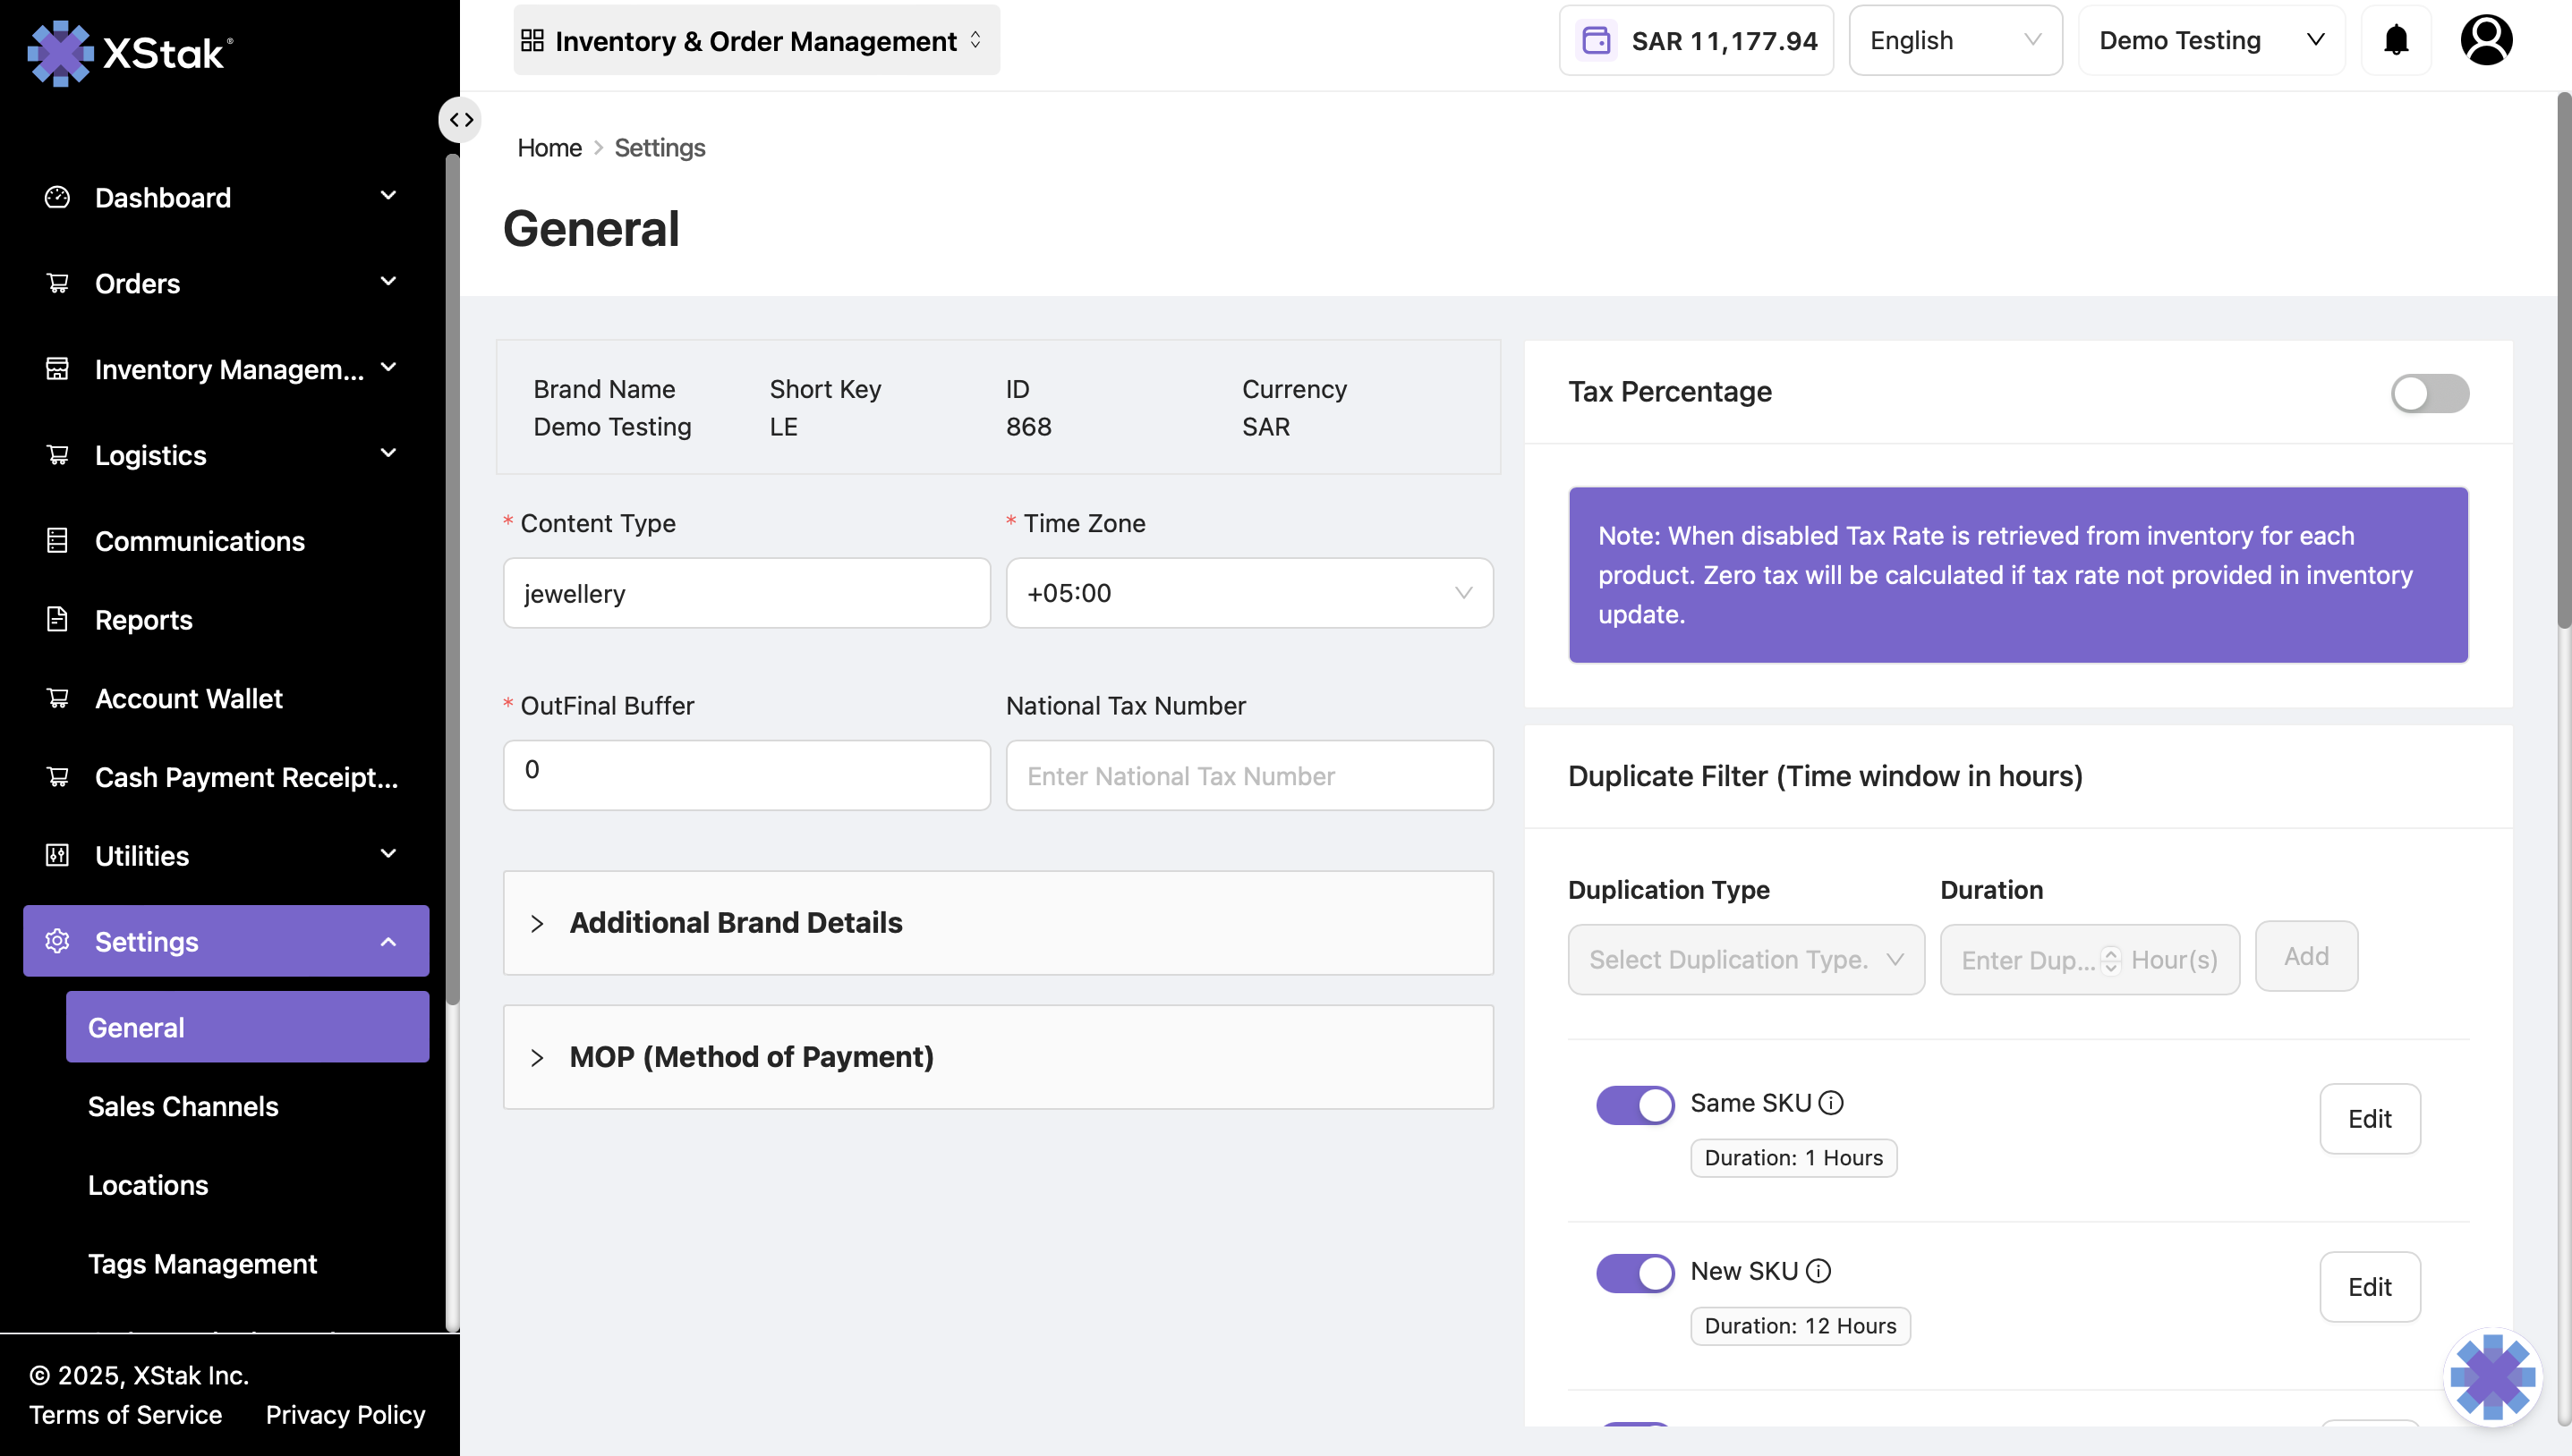Click the National Tax Number field
The width and height of the screenshot is (2572, 1456).
coord(1248,776)
